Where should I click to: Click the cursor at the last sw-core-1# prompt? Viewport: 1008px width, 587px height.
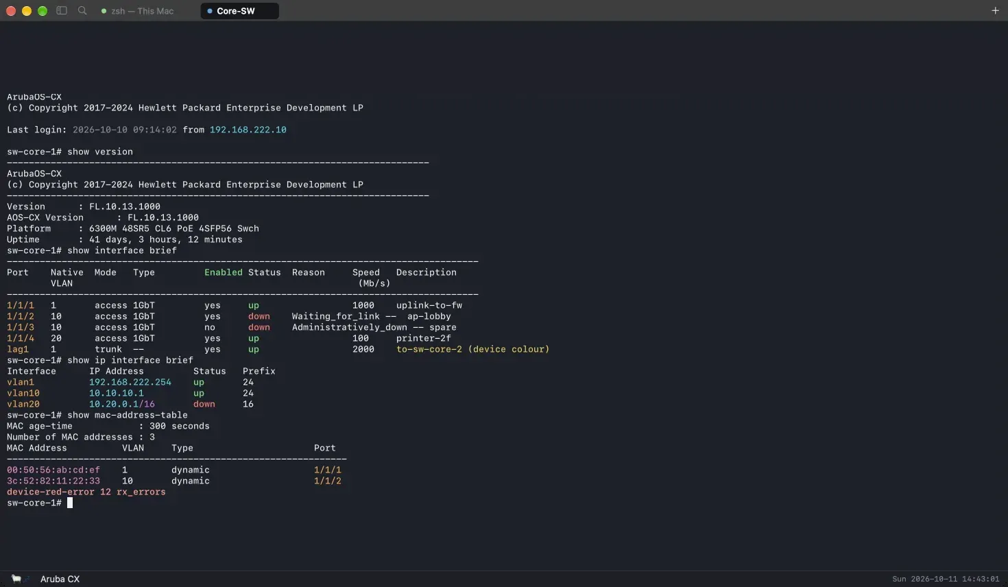tap(70, 503)
